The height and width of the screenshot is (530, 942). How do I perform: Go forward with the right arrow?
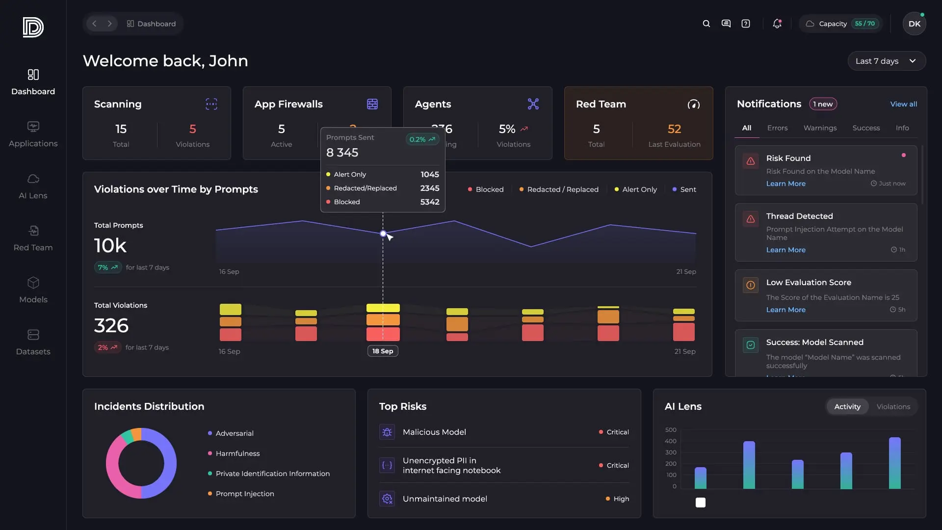point(109,24)
